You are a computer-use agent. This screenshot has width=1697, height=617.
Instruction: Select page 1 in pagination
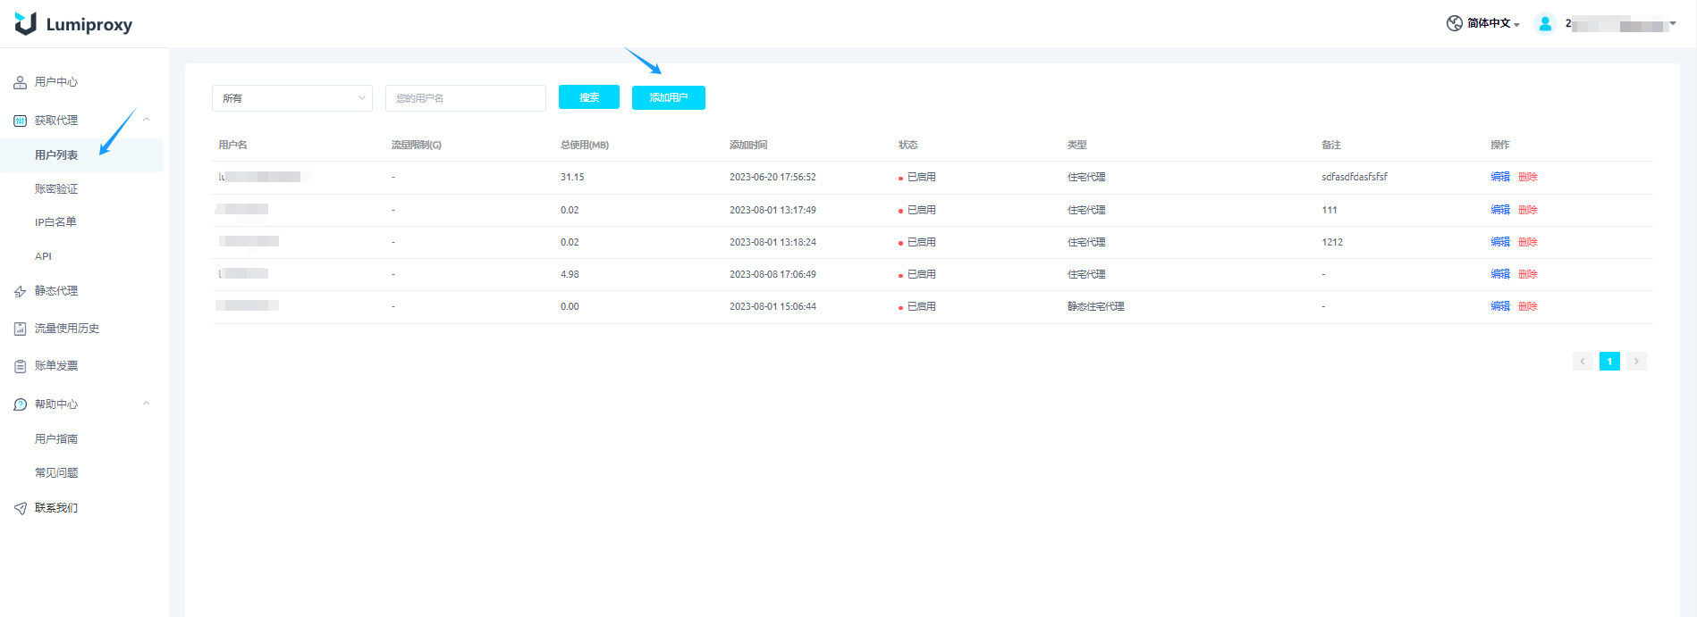click(x=1609, y=362)
